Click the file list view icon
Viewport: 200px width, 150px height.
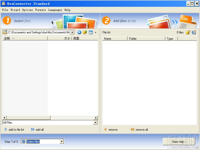point(194,32)
